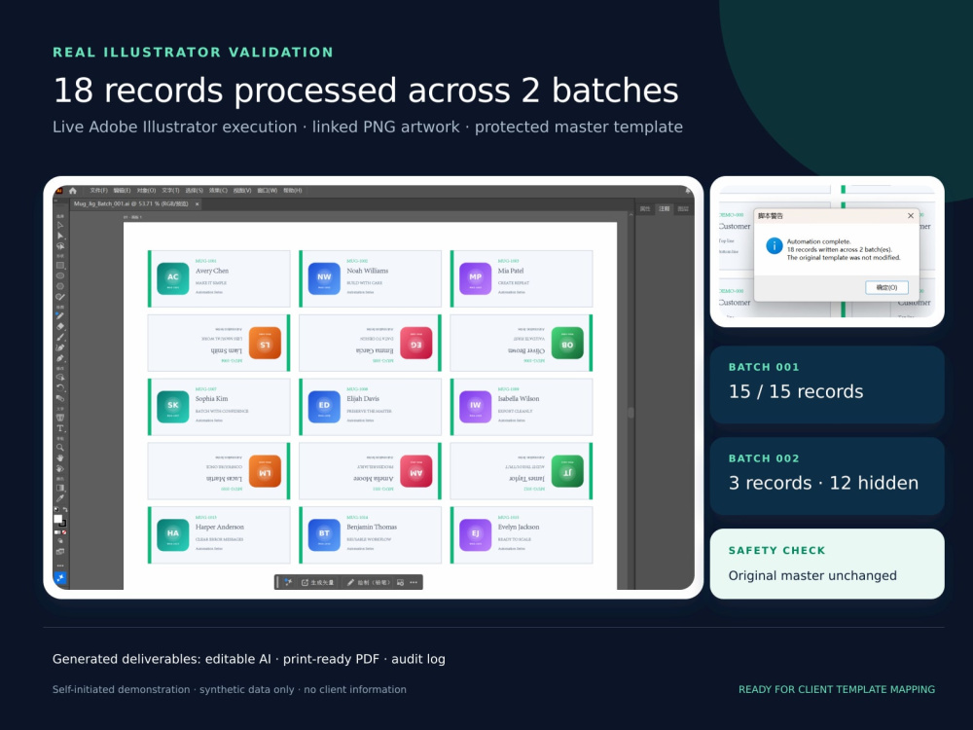
Task: Close the Mug_kg_Batch_001.ai document tab
Action: [198, 203]
